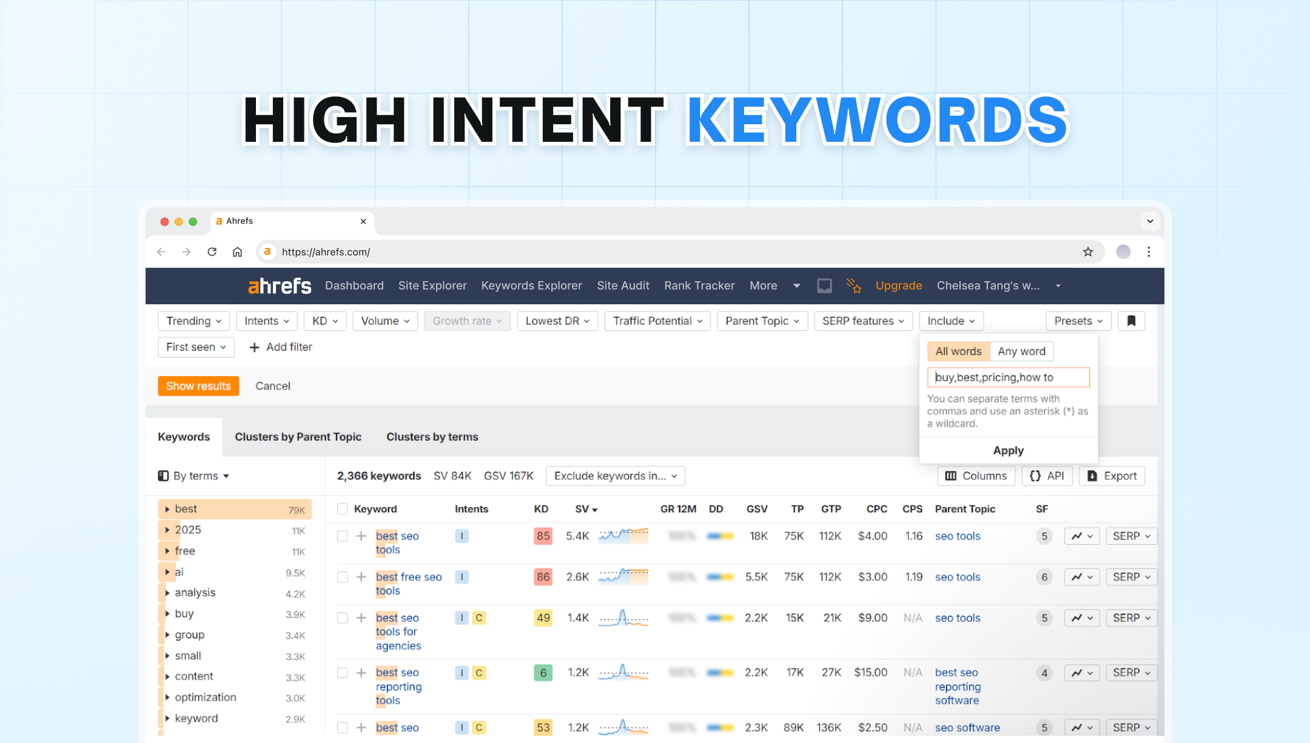This screenshot has width=1310, height=743.
Task: Click the Ahrefs logo
Action: 280,285
